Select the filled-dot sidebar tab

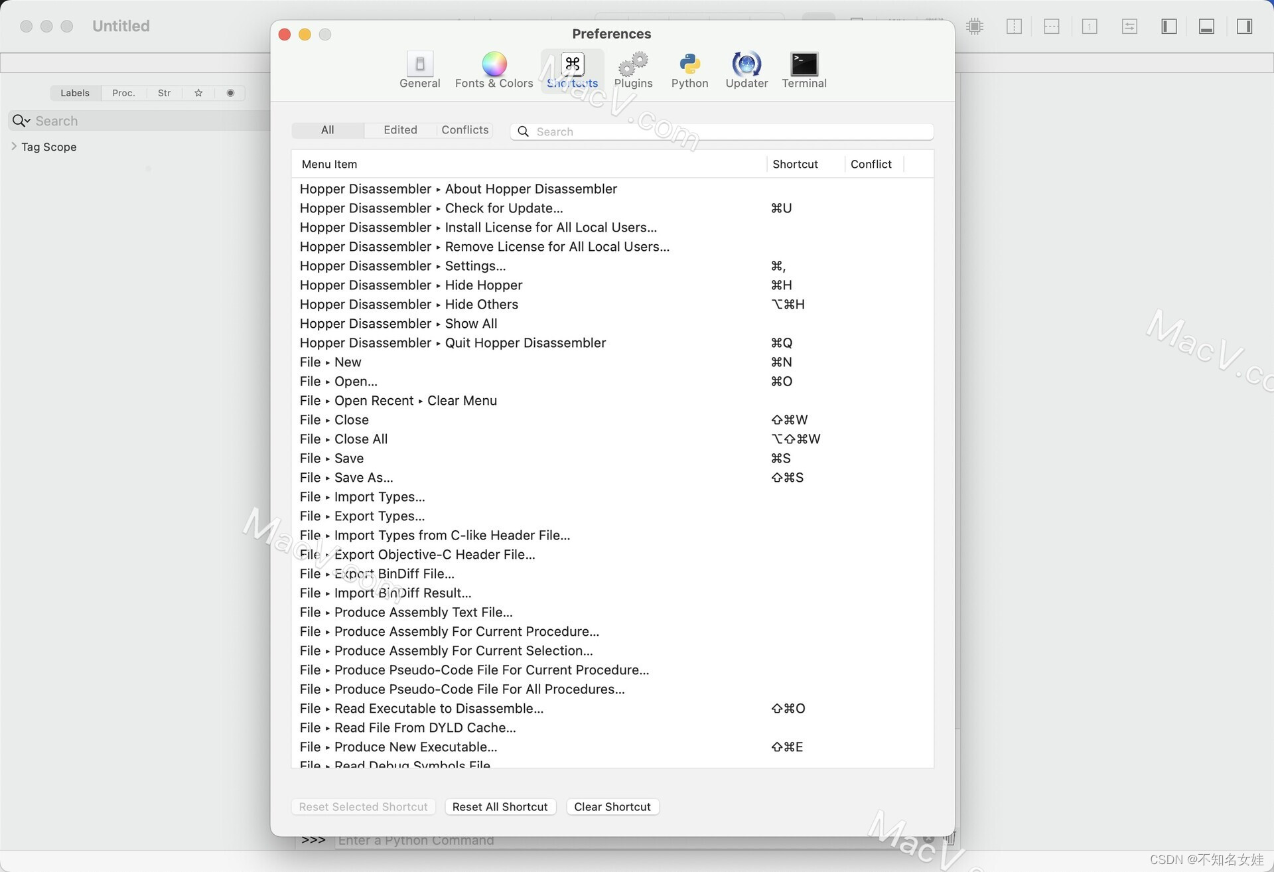230,93
